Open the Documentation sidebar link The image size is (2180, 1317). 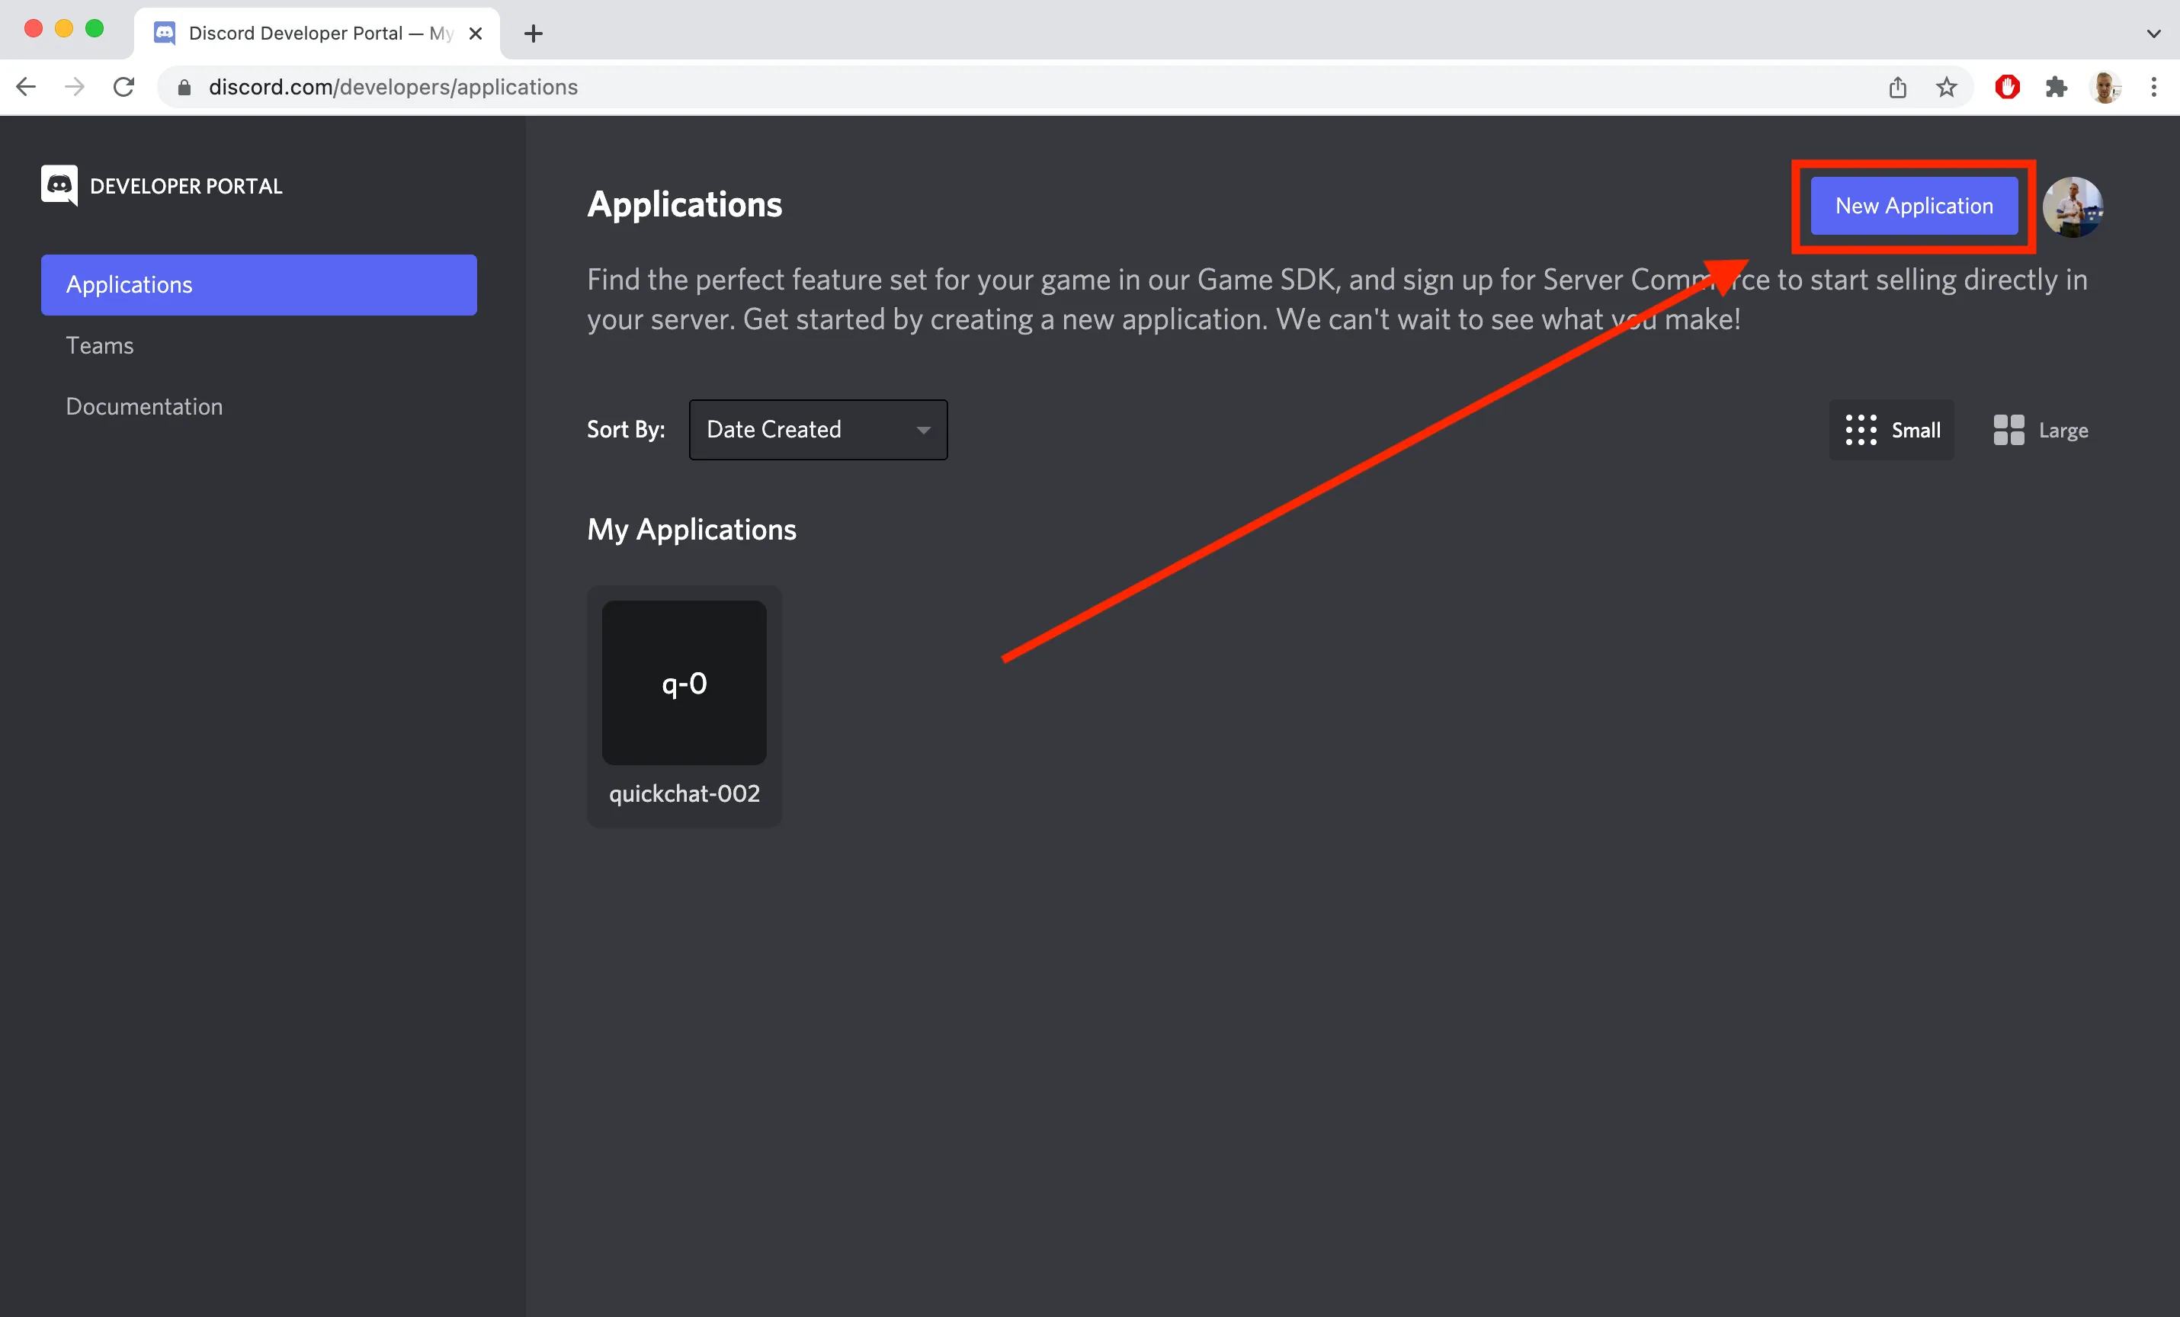pyautogui.click(x=144, y=407)
